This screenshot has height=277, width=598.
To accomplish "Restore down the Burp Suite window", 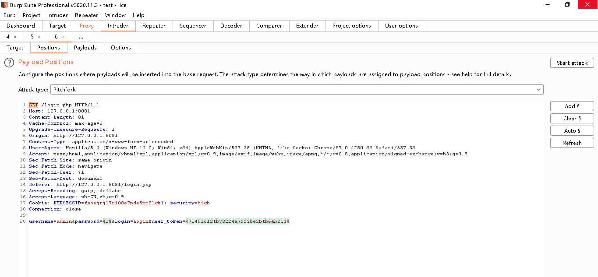I will pyautogui.click(x=567, y=4).
